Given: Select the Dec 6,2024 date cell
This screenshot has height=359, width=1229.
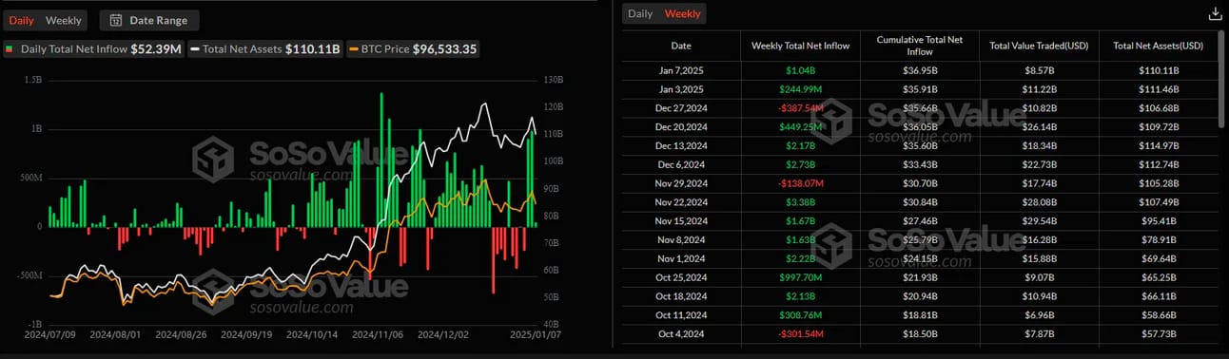Looking at the screenshot, I should point(681,164).
